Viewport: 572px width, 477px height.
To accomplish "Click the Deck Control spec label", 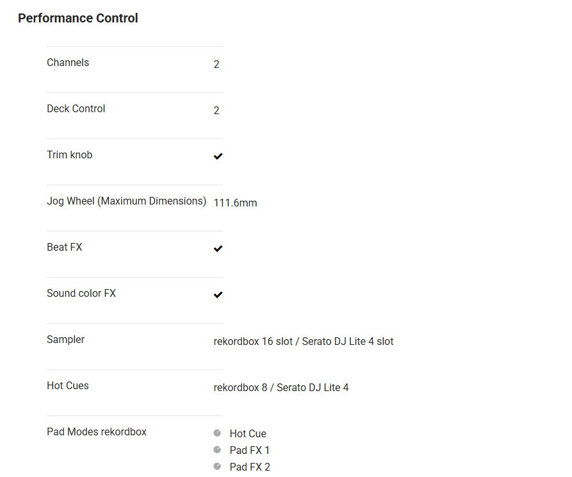I will pos(76,109).
